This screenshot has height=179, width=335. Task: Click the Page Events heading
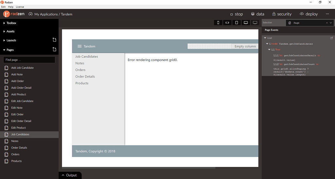pos(271,30)
